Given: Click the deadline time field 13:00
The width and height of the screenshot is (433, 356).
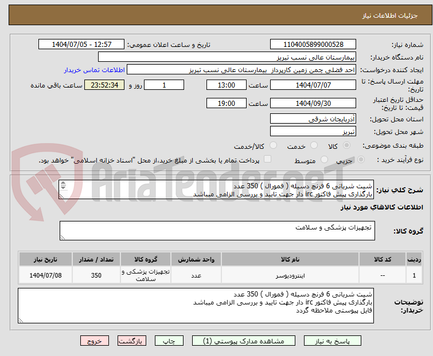Looking at the screenshot, I should click(226, 85).
